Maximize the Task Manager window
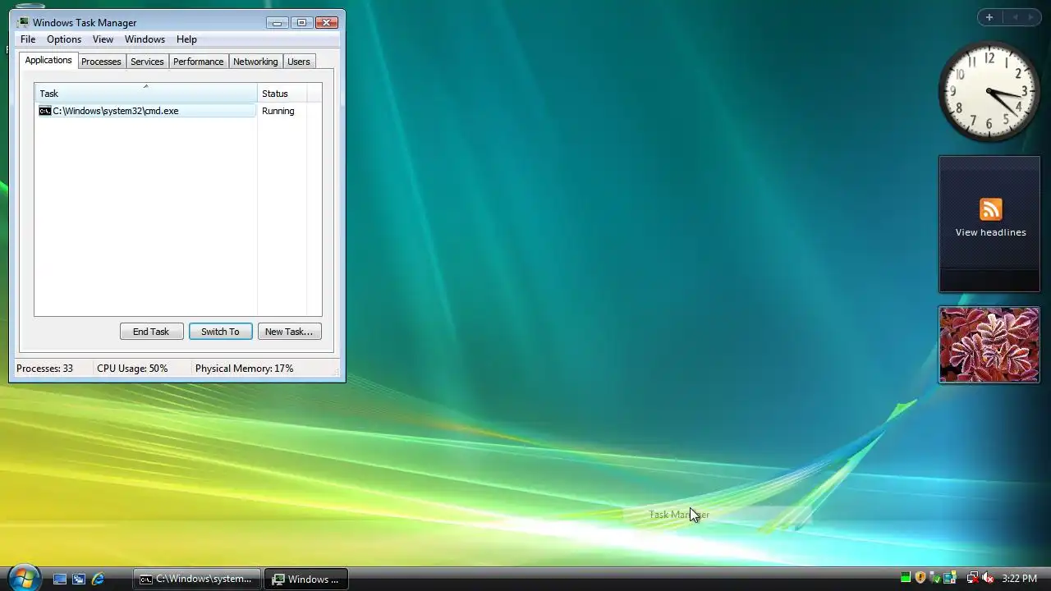Viewport: 1051px width, 591px height. (x=301, y=22)
